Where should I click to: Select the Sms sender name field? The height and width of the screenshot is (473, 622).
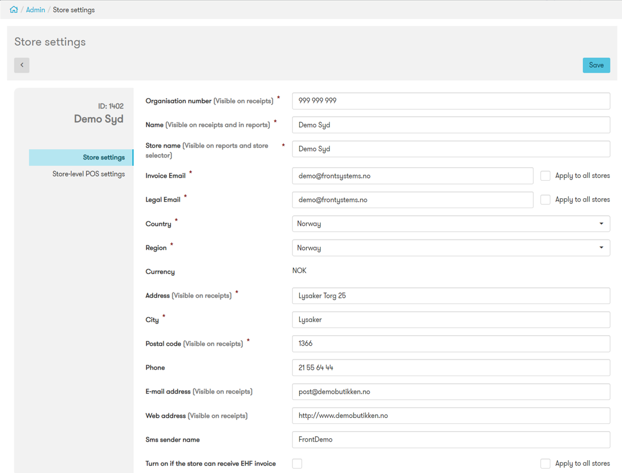tap(451, 439)
